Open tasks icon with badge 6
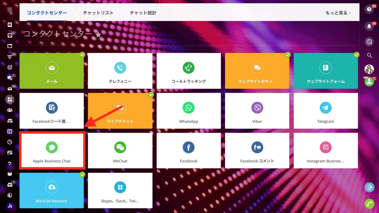 pos(10,35)
